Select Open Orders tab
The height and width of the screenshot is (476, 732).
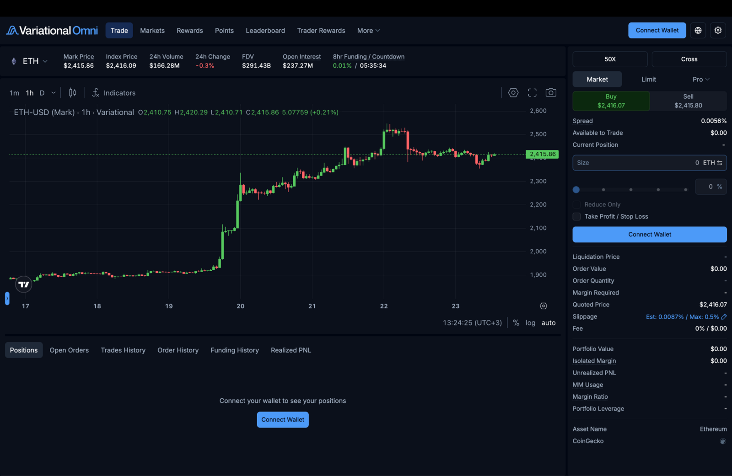pos(69,350)
